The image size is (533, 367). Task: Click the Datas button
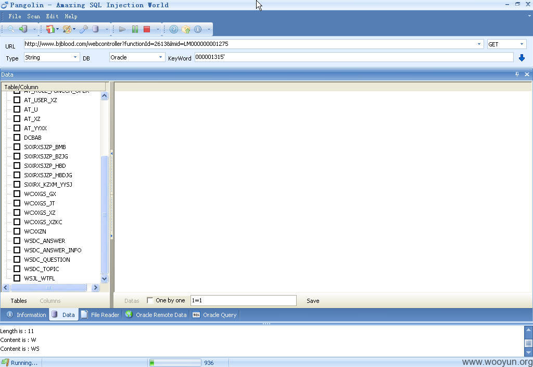coord(132,301)
